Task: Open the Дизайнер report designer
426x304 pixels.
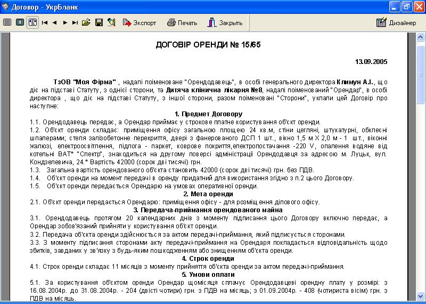Action: pos(396,22)
